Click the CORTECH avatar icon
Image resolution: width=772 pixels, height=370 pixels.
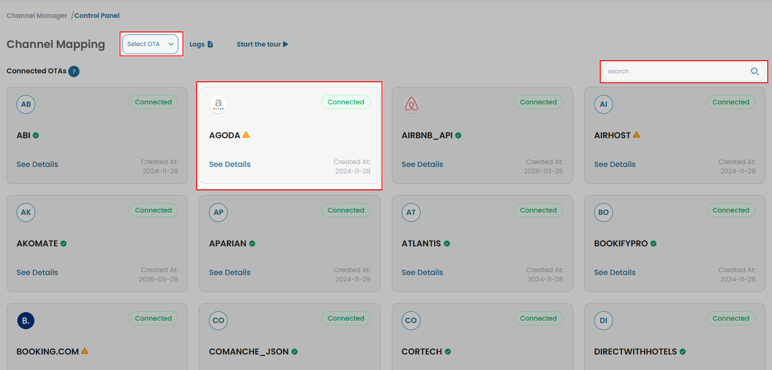pos(411,321)
